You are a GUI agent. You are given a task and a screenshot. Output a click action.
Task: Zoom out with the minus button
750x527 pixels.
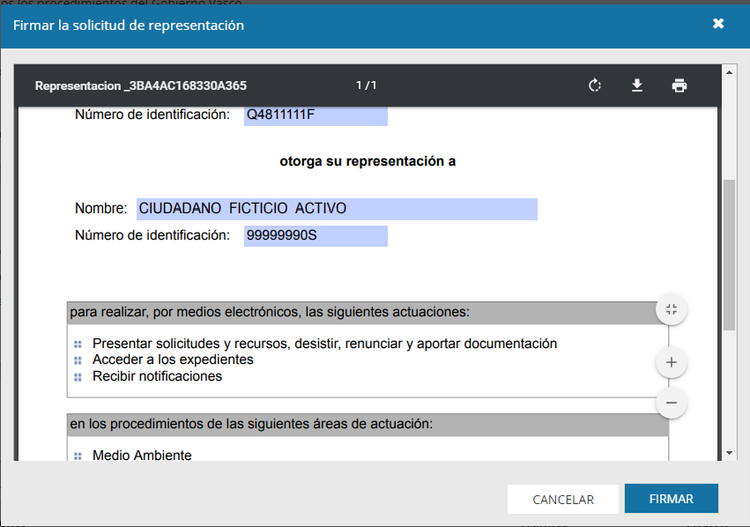[672, 403]
